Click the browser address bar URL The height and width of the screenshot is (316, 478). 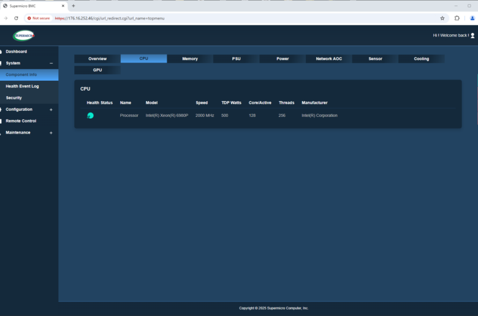click(x=110, y=18)
